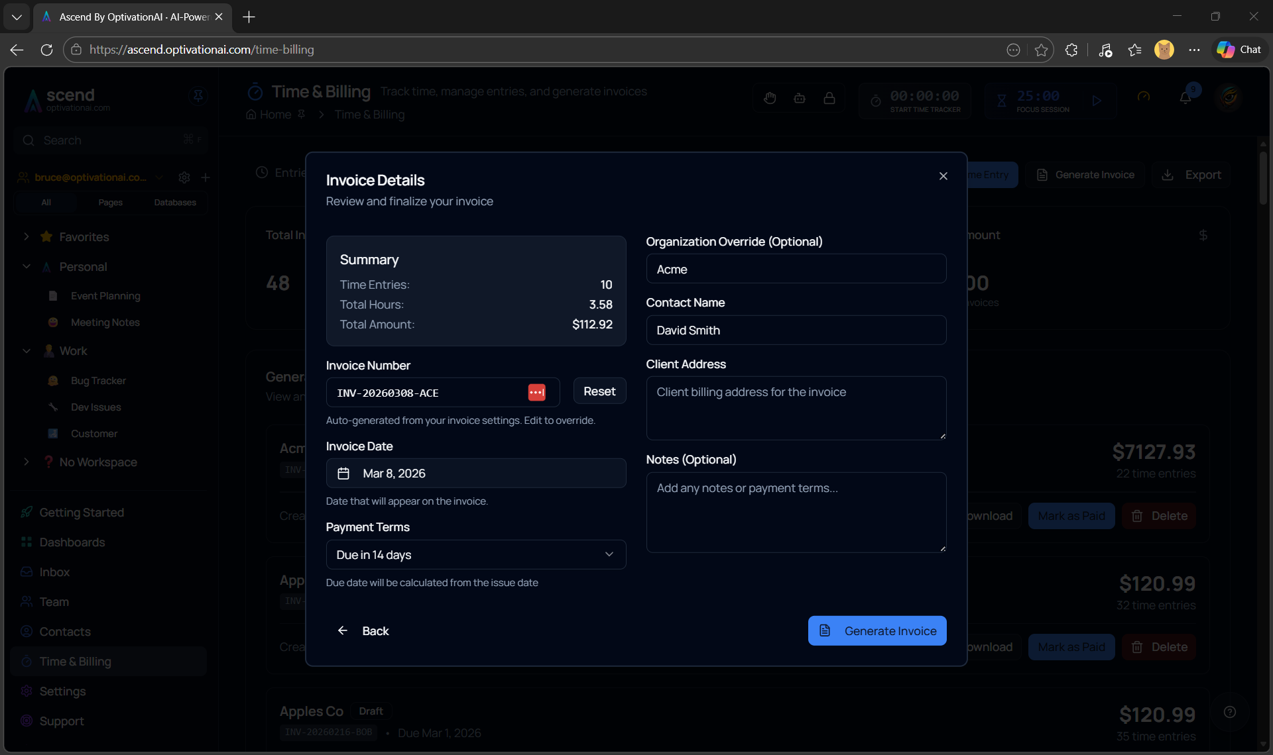Open the calendar picker for Invoice Date
The height and width of the screenshot is (755, 1273).
343,473
